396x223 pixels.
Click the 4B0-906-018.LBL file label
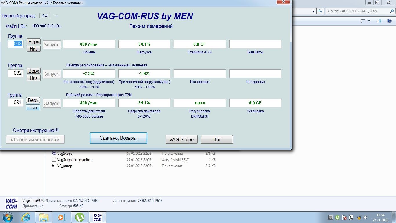[x=47, y=26]
